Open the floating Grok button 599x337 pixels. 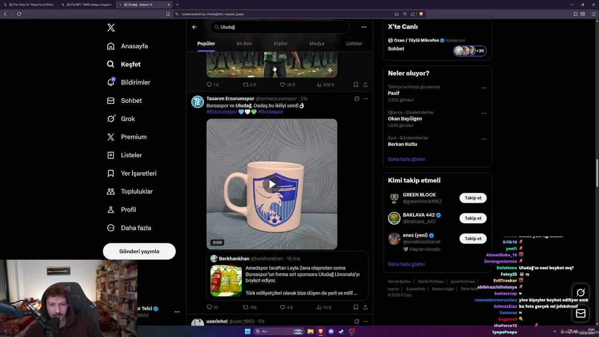click(x=581, y=293)
